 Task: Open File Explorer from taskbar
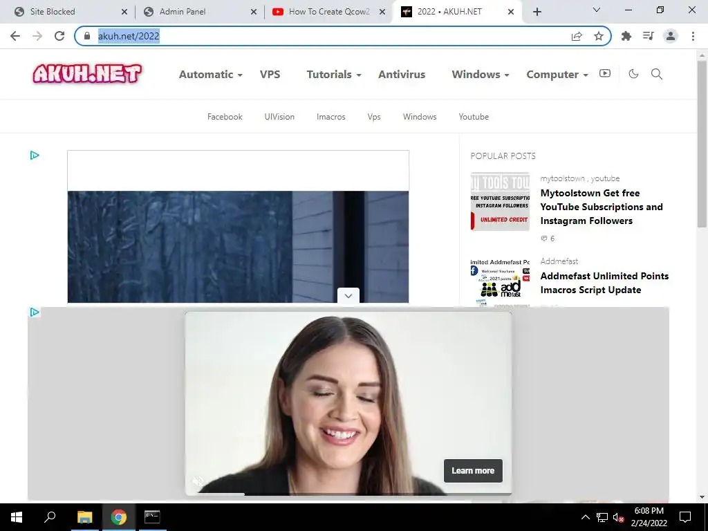point(84,517)
